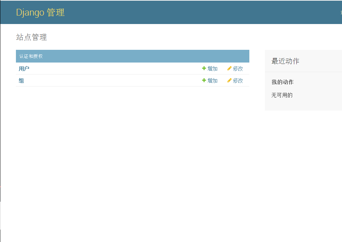Select the 用户 model row
342x242 pixels.
[x=106, y=69]
